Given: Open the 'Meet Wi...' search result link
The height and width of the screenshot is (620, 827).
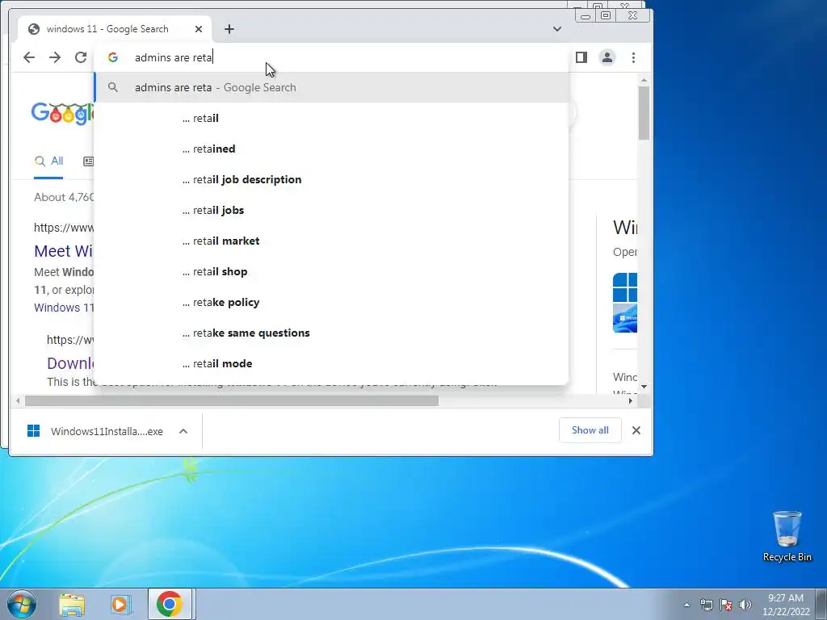Looking at the screenshot, I should [63, 251].
